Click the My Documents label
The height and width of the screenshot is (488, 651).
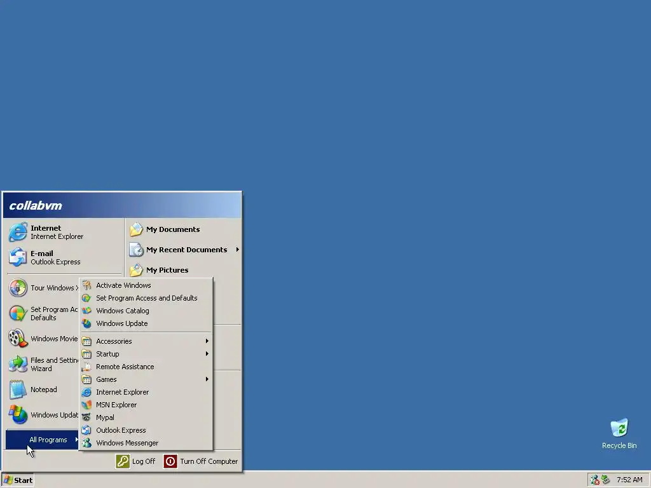click(173, 229)
